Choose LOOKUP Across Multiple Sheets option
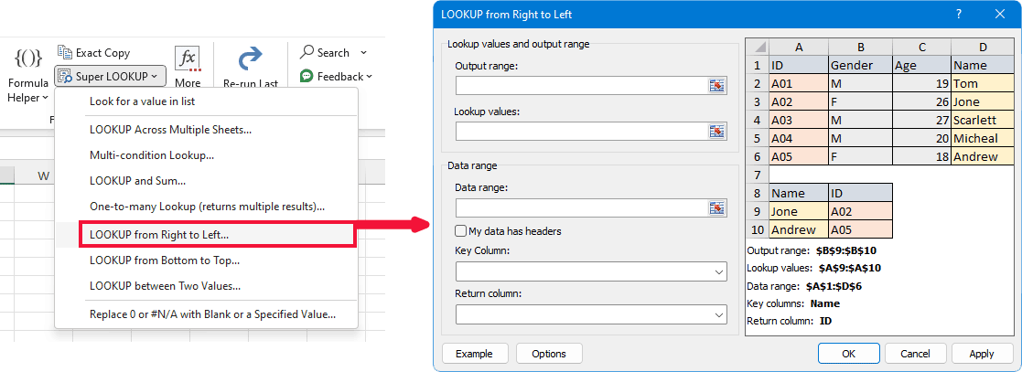This screenshot has width=1022, height=372. 170,129
